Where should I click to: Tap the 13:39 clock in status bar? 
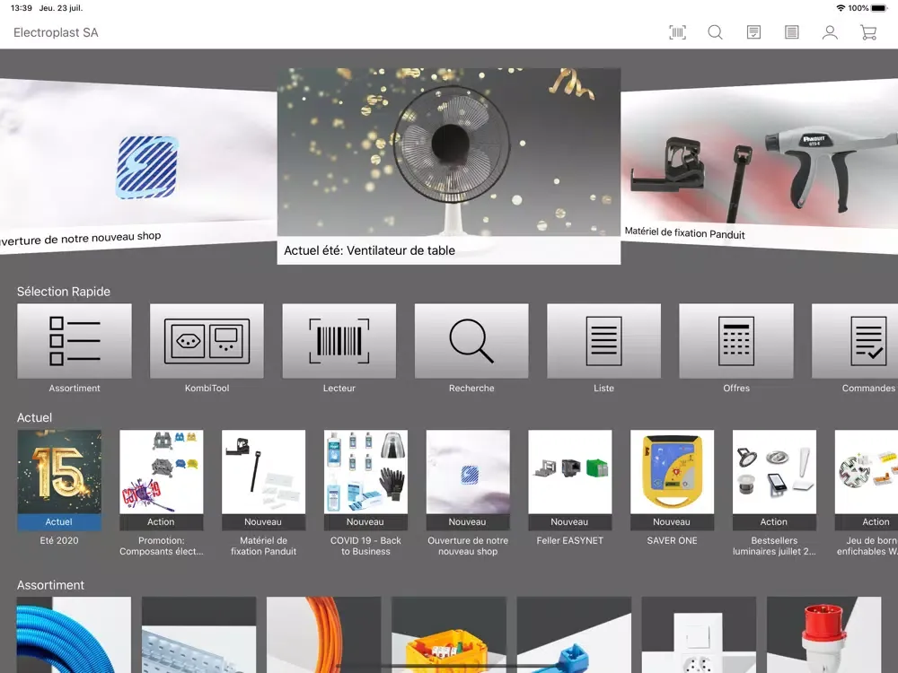(22, 8)
